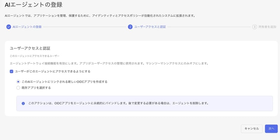Click the キャンセル button

252,129
